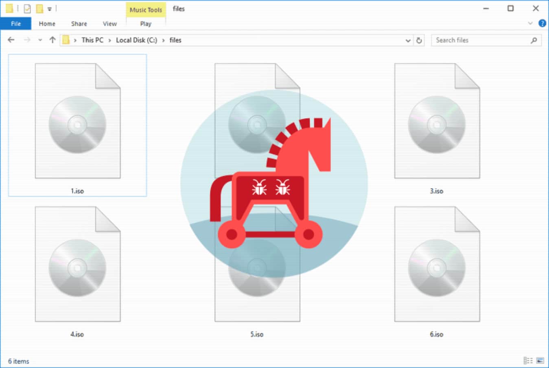549x368 pixels.
Task: Select the 6.iso disc image file icon
Action: 437,264
